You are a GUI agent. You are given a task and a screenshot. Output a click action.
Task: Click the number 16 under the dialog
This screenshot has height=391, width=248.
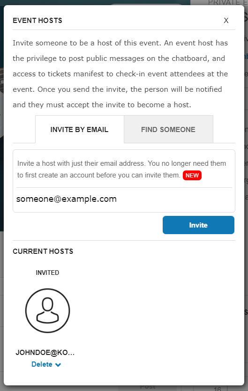click(x=218, y=389)
